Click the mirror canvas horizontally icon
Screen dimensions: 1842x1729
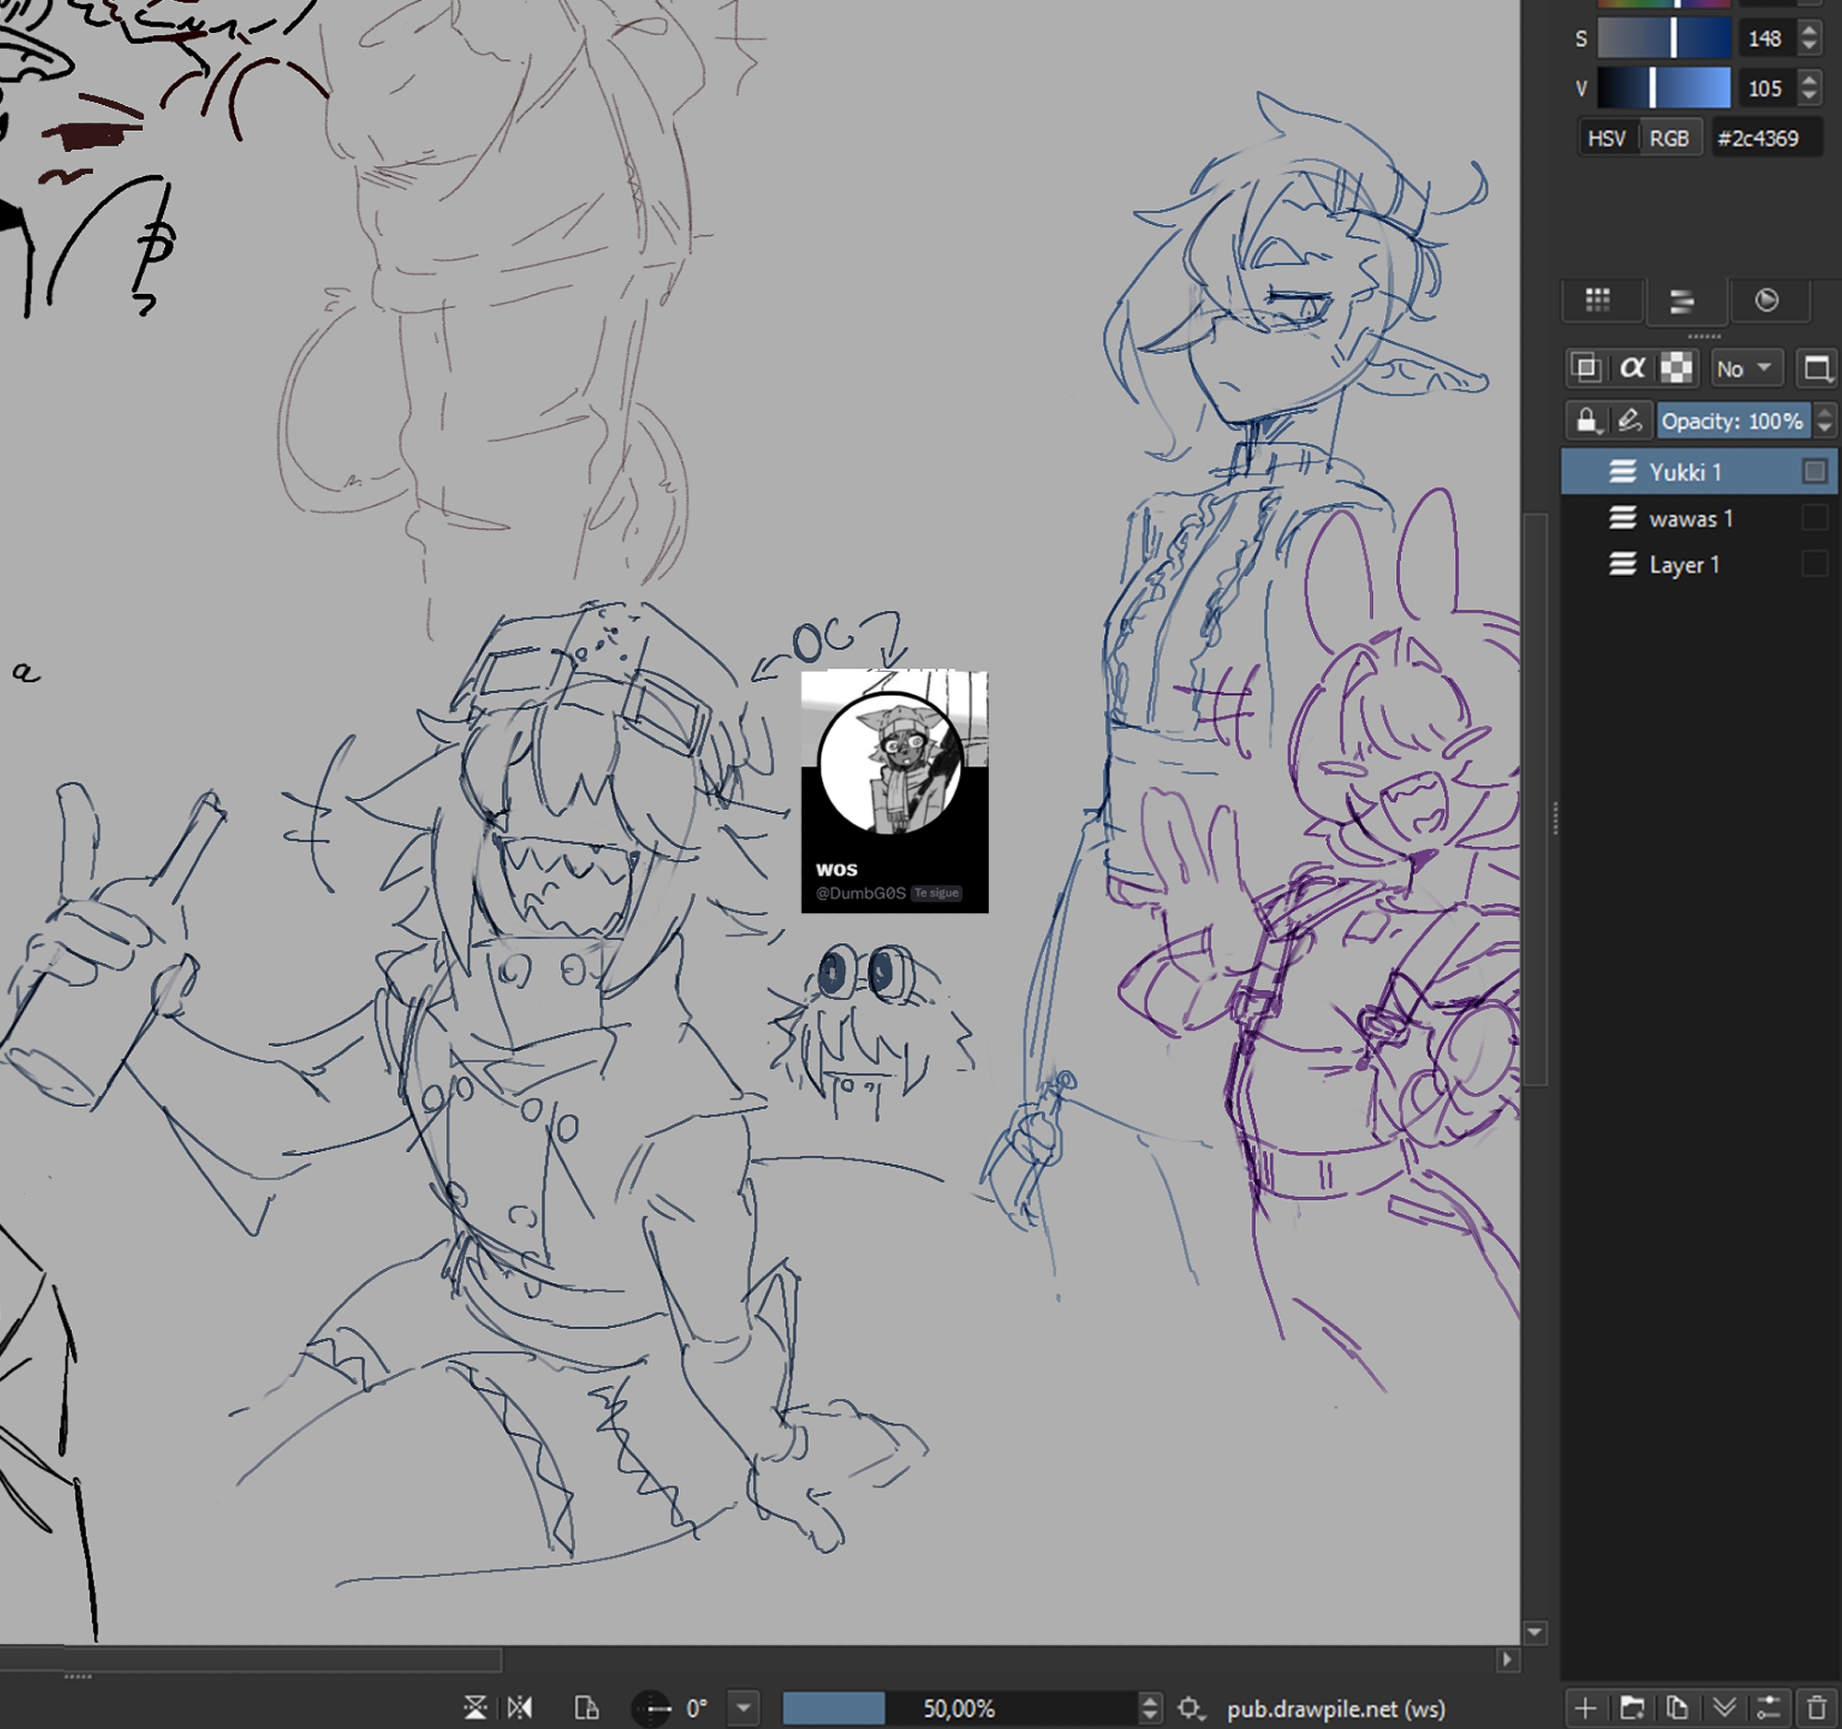[521, 1708]
